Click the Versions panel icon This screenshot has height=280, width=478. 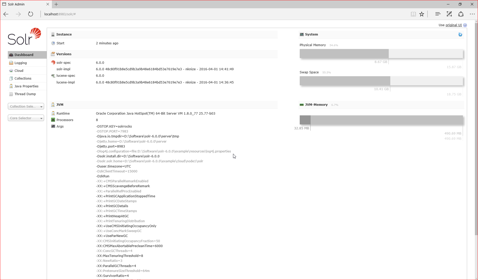(x=53, y=54)
